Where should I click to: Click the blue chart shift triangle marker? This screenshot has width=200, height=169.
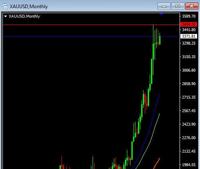(x=161, y=14)
